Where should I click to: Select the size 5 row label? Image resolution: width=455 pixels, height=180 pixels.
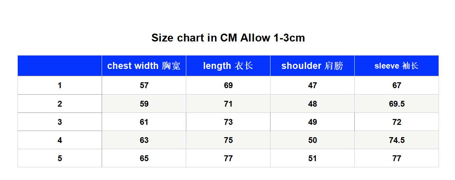(x=60, y=158)
